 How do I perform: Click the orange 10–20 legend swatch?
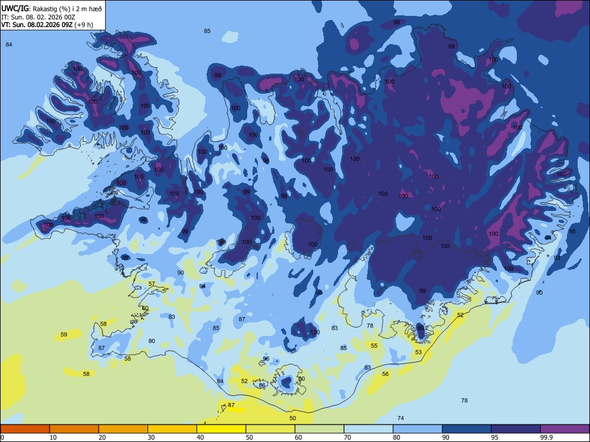pyautogui.click(x=74, y=429)
